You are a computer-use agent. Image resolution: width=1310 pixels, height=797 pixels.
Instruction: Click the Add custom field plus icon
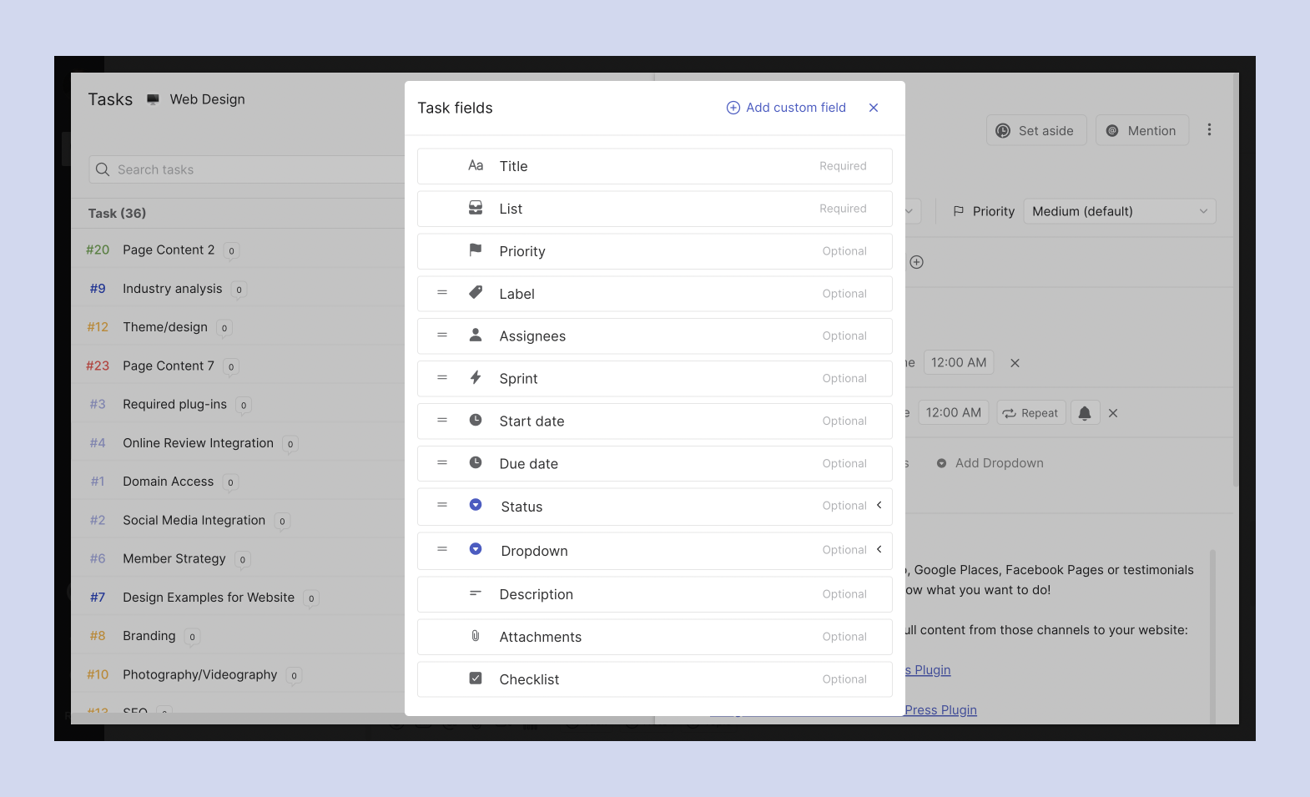click(733, 108)
